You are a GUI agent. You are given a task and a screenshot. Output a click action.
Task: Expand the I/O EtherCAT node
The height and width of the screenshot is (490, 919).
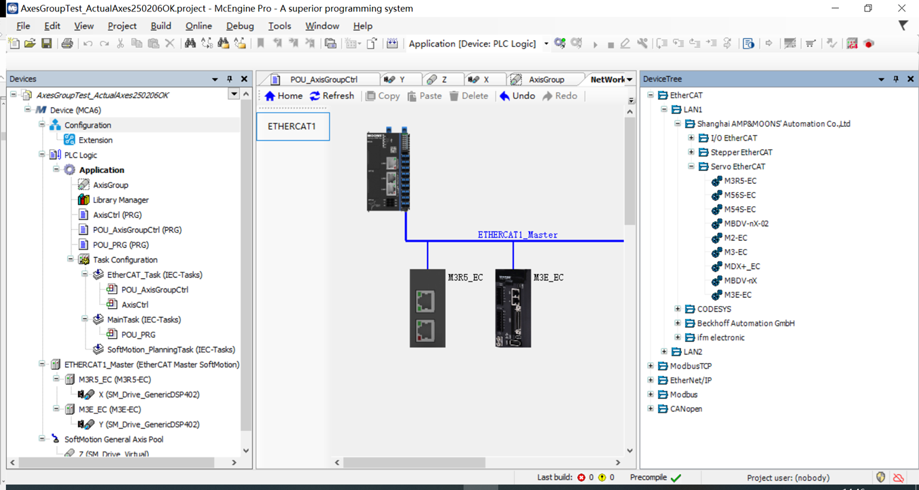pyautogui.click(x=691, y=138)
